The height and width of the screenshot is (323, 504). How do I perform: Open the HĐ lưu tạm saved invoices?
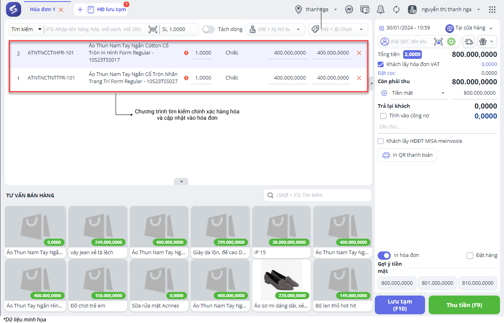106,10
